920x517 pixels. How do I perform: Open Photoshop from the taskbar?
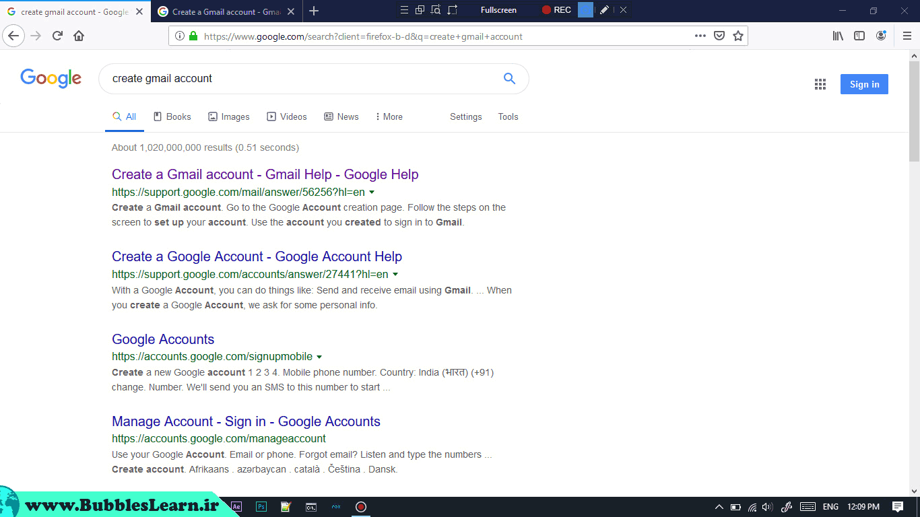click(261, 507)
